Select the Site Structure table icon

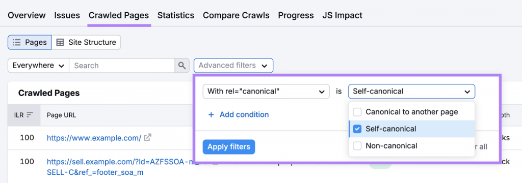coord(60,43)
